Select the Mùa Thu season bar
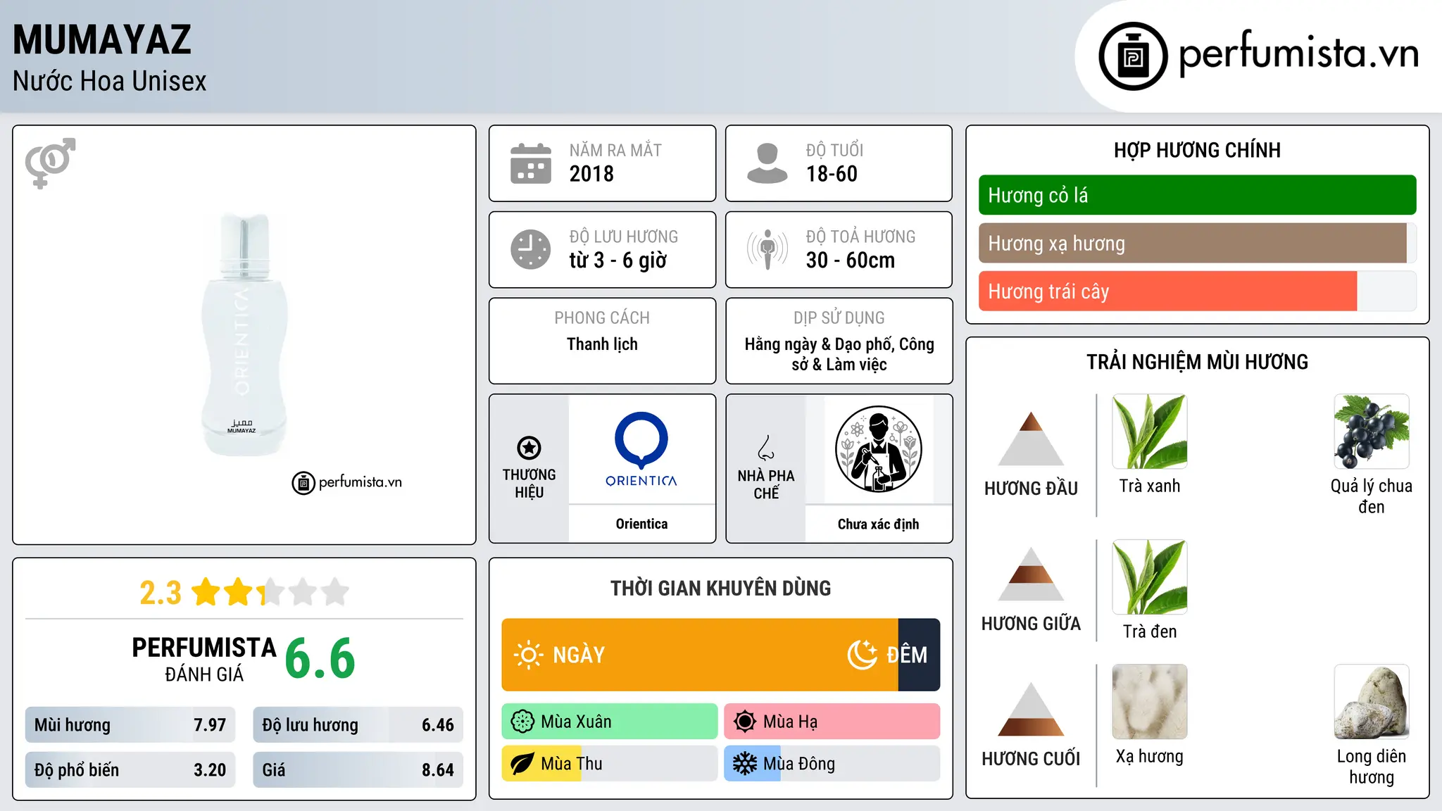 [610, 764]
